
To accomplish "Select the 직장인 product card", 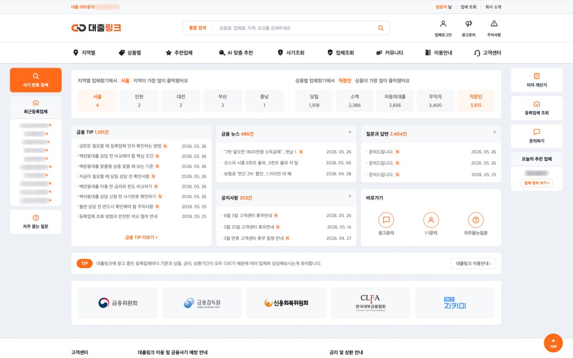I will point(476,101).
